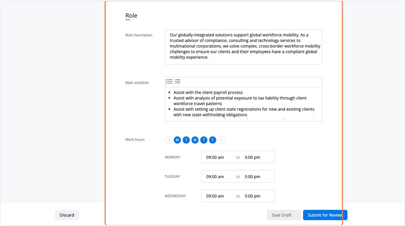Click into the Role Description text box

tap(243, 47)
